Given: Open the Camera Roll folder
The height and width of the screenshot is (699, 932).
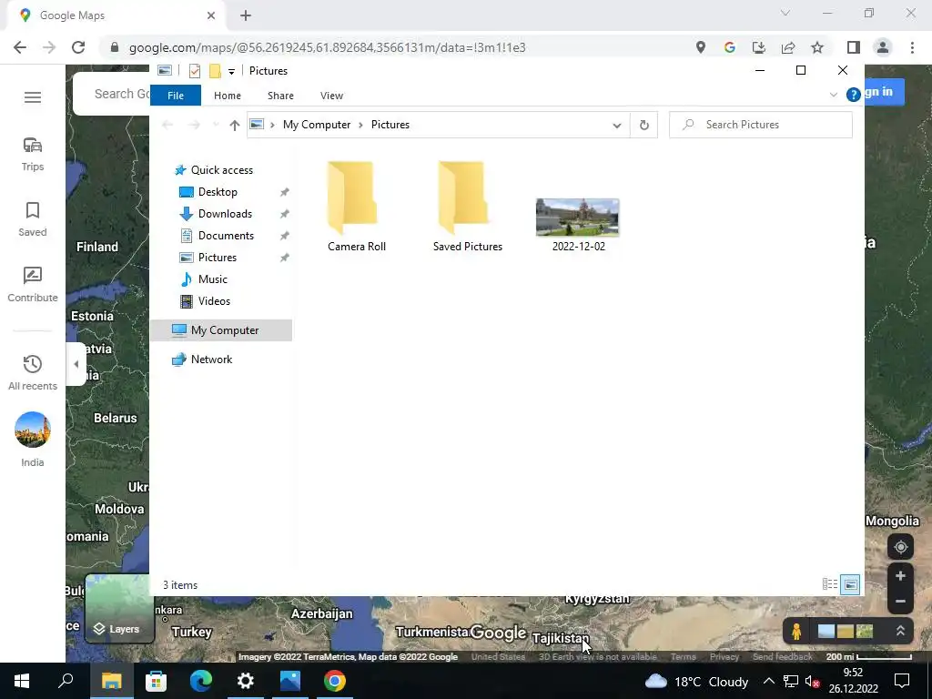Looking at the screenshot, I should pos(356,207).
